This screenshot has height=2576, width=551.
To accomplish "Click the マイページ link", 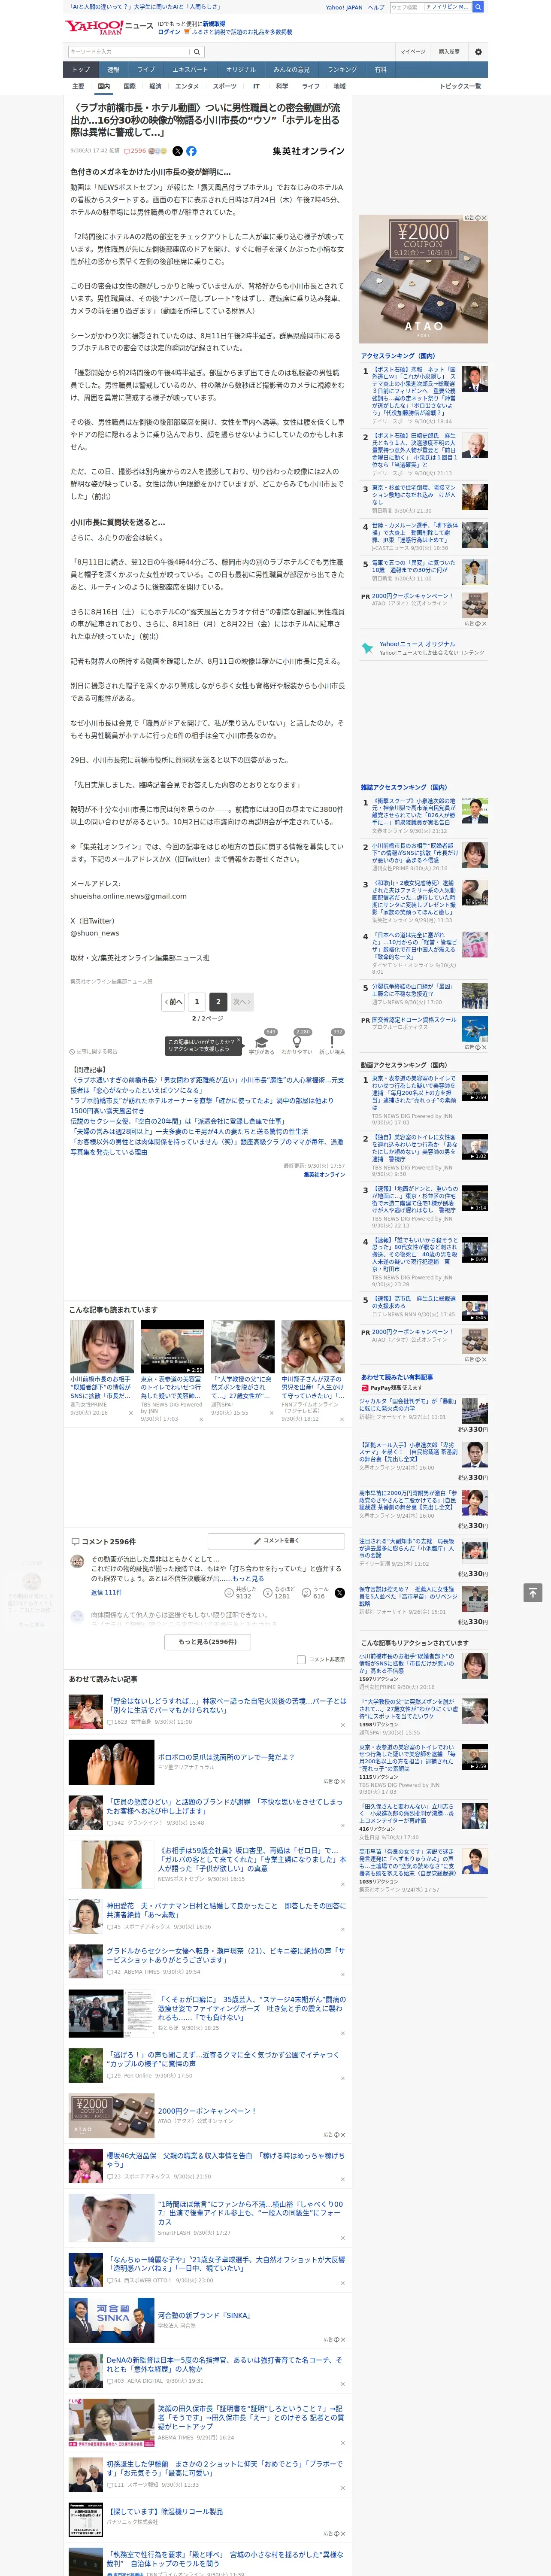I will pyautogui.click(x=412, y=51).
